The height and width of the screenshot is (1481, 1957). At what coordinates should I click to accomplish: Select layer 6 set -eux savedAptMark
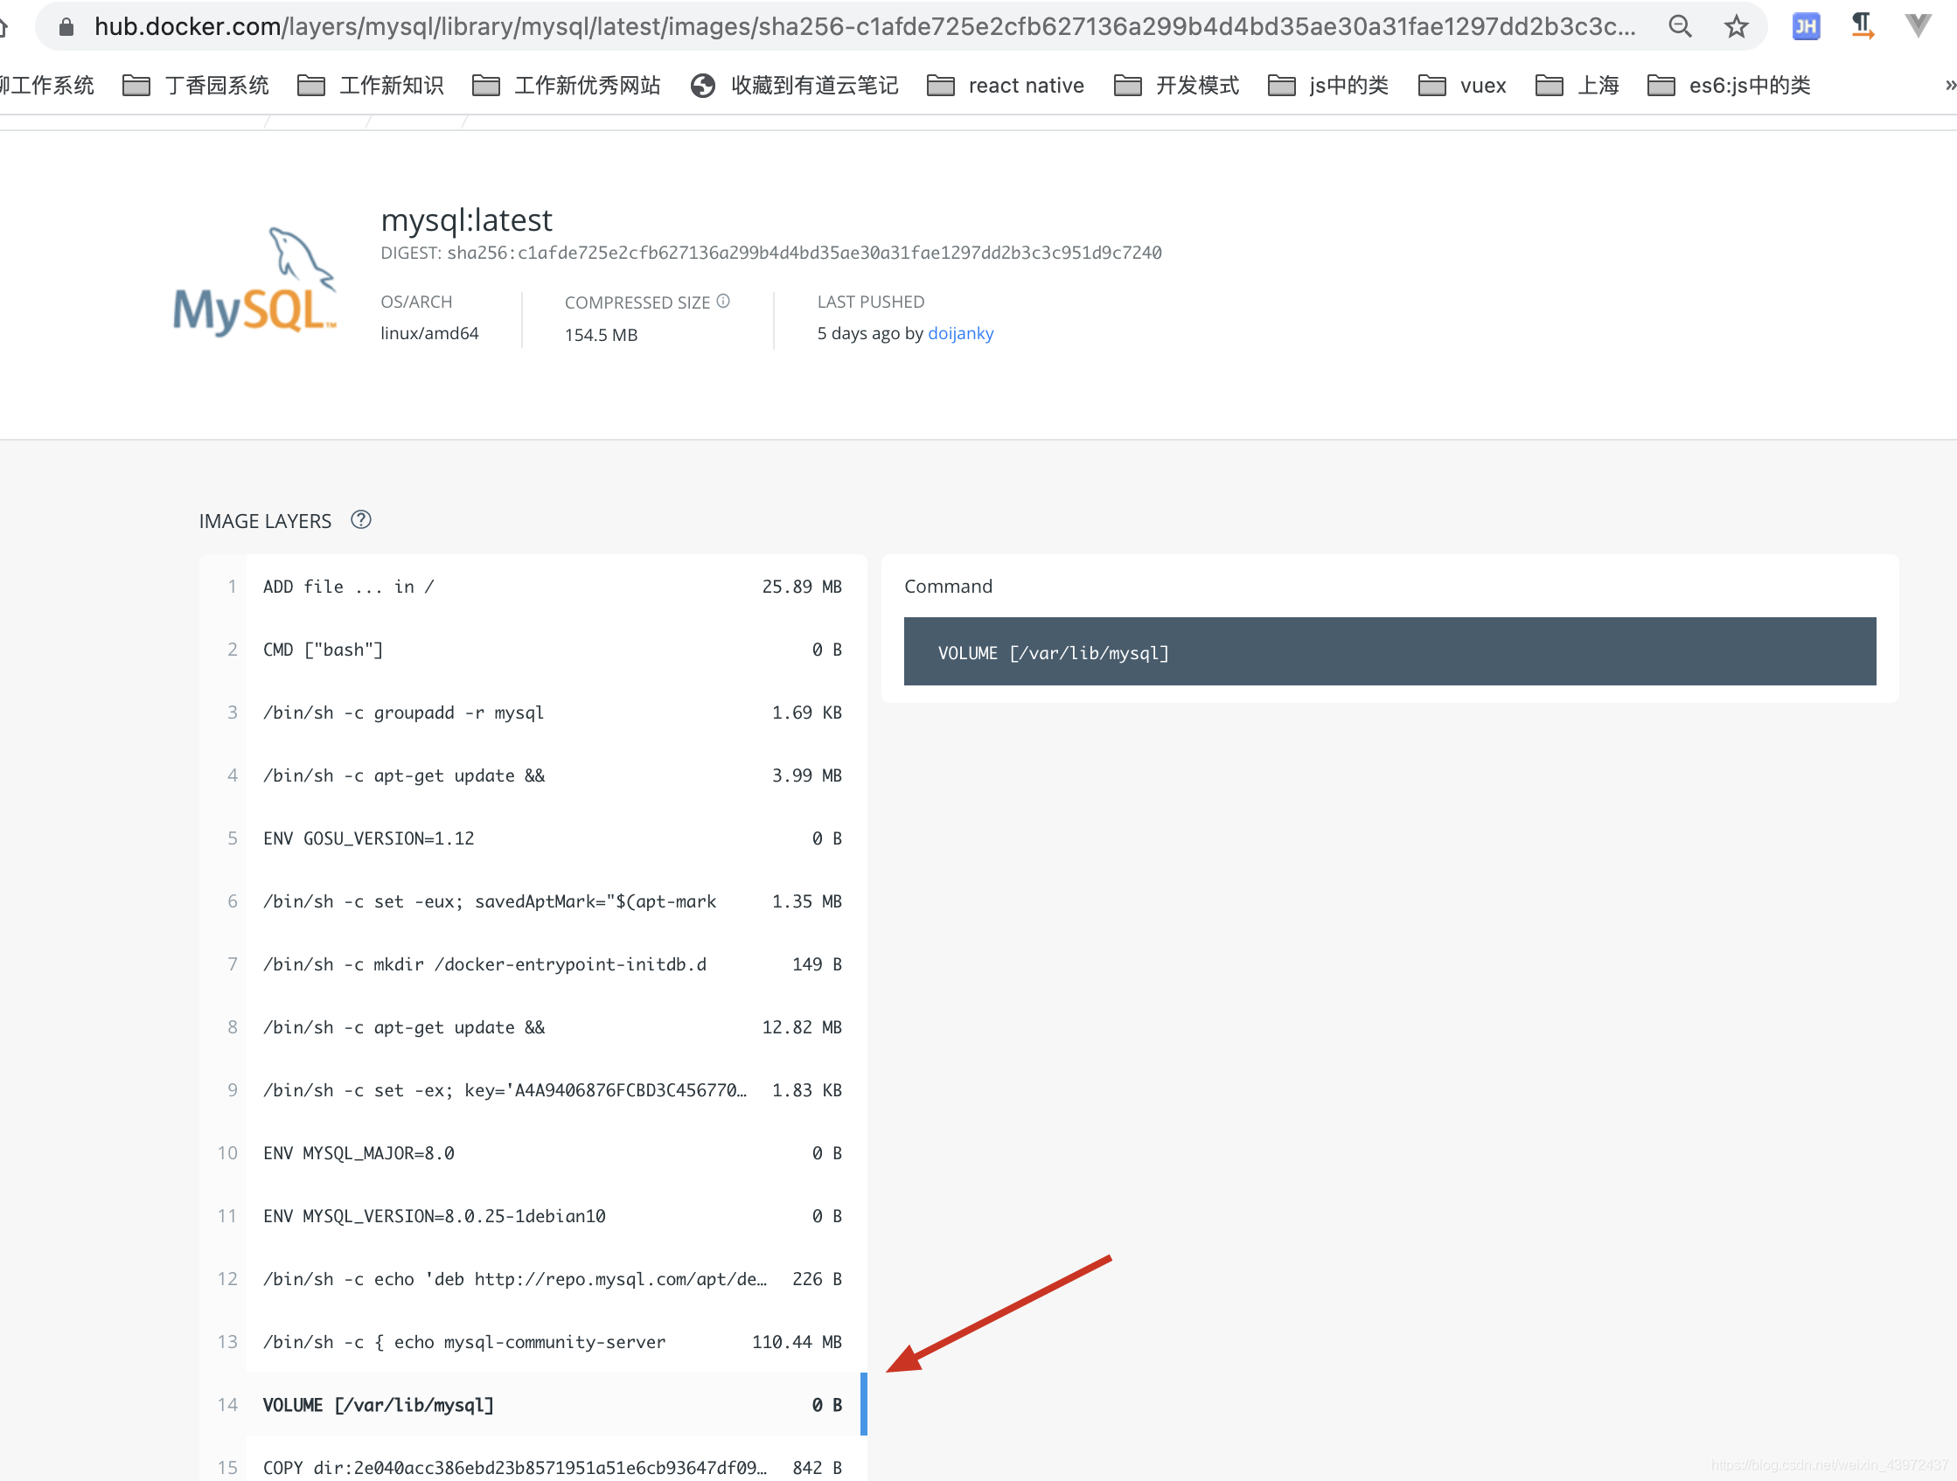pyautogui.click(x=533, y=901)
